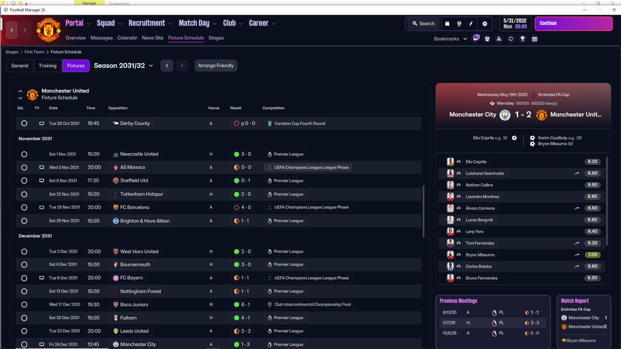Image resolution: width=621 pixels, height=349 pixels.
Task: Open the calendar grid icon shortcut
Action: (x=535, y=39)
